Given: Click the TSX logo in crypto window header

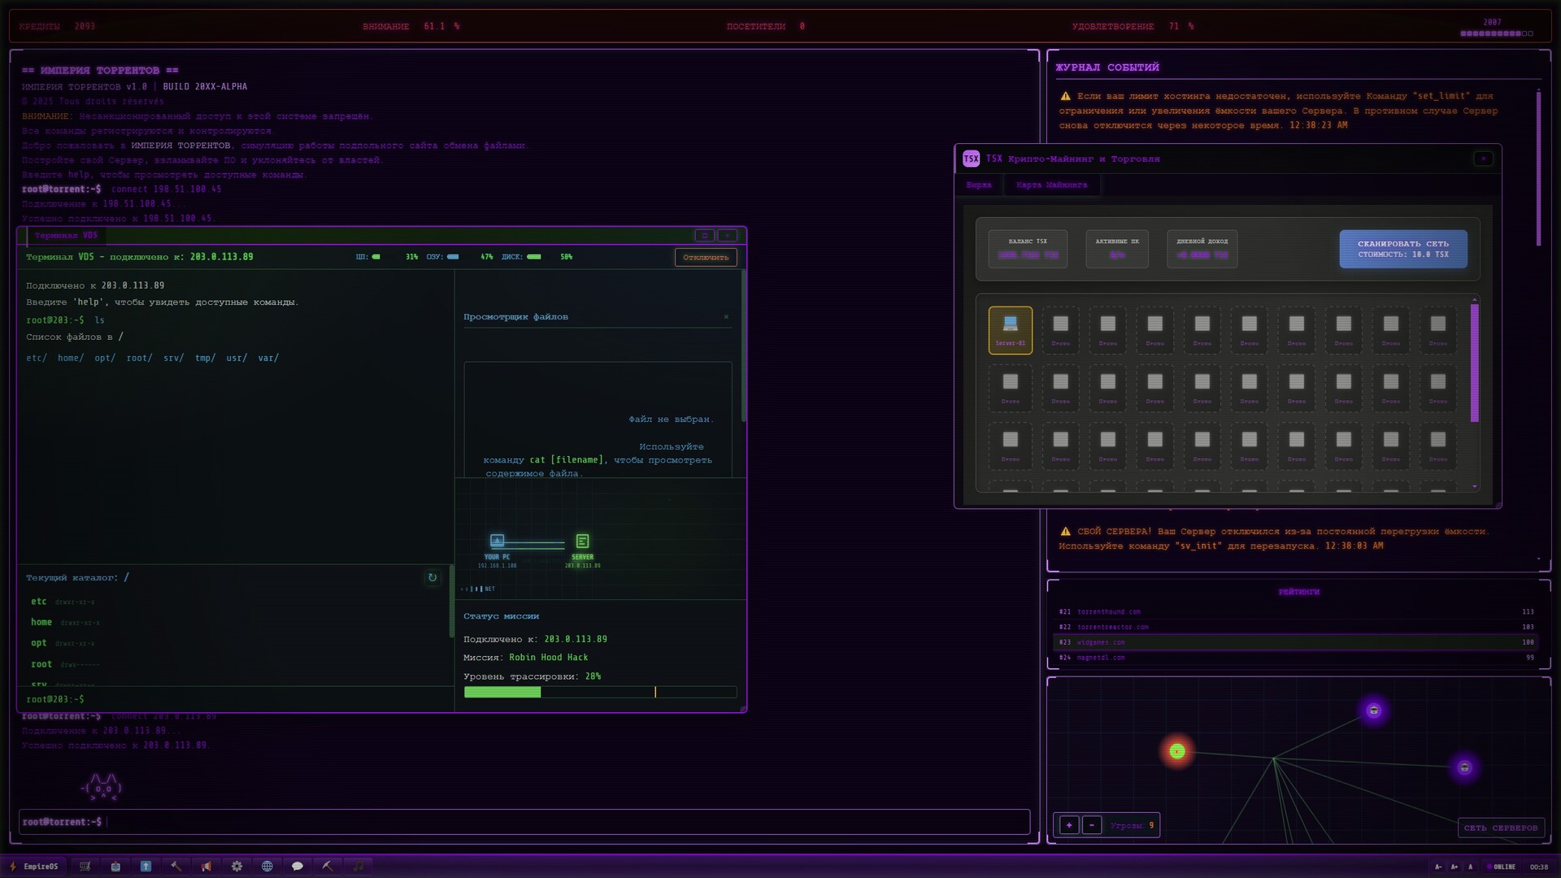Looking at the screenshot, I should point(970,159).
